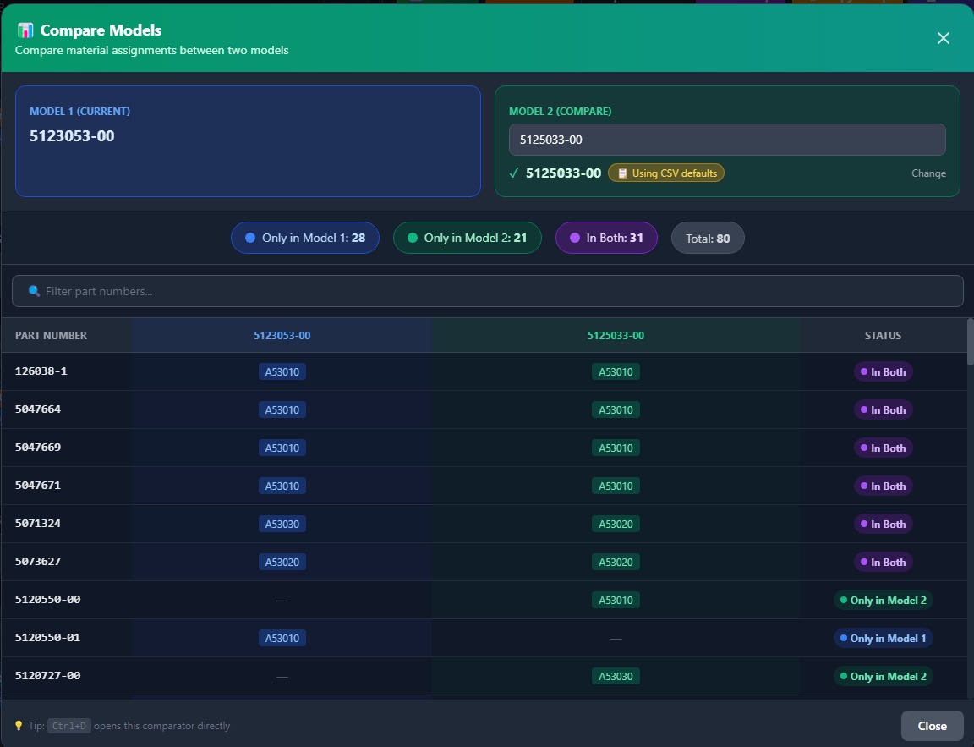Click the A53030 tag in row 5071324
Viewport: 974px width, 747px height.
click(x=282, y=524)
